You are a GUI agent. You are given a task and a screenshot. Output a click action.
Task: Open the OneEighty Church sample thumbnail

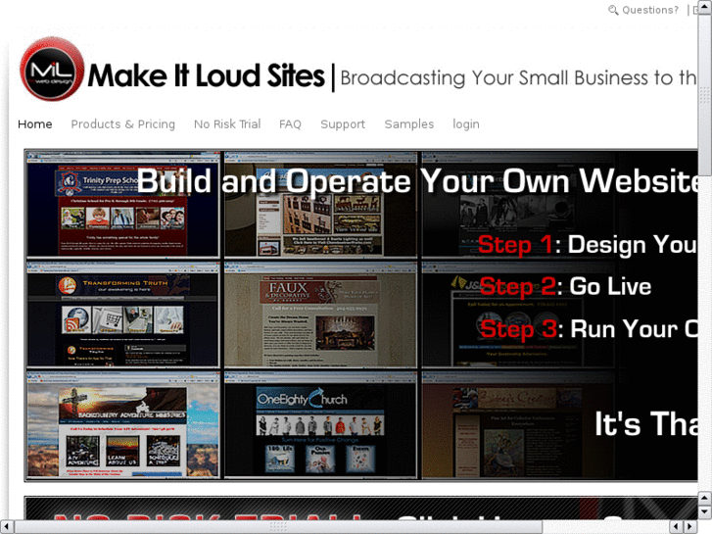click(320, 425)
